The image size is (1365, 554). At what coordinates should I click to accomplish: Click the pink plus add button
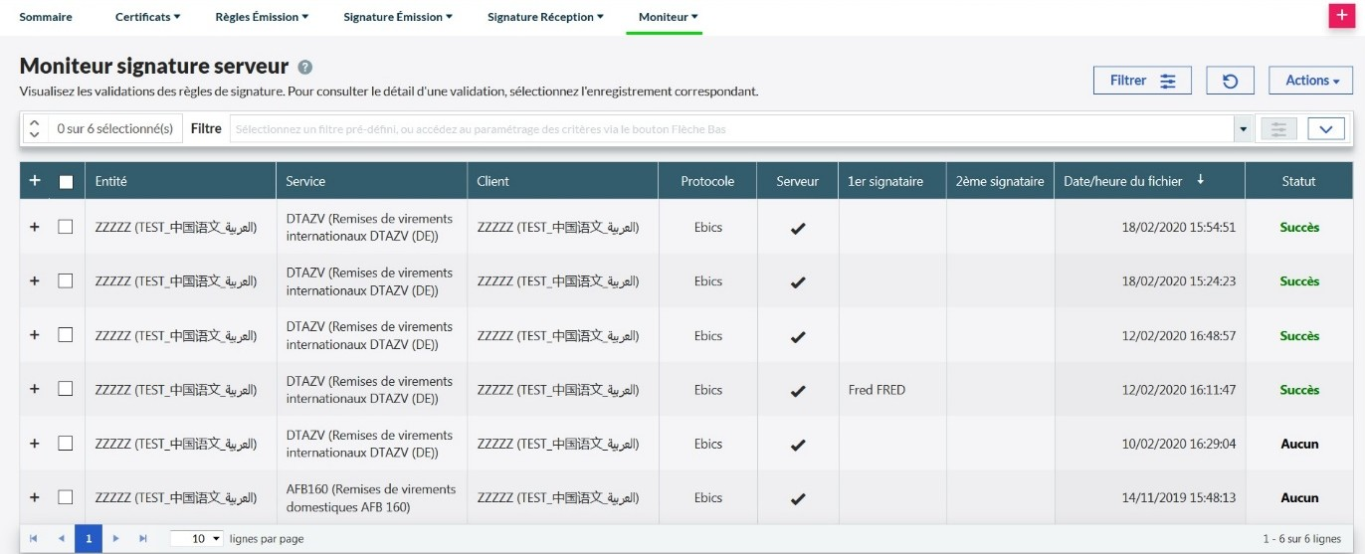1342,17
